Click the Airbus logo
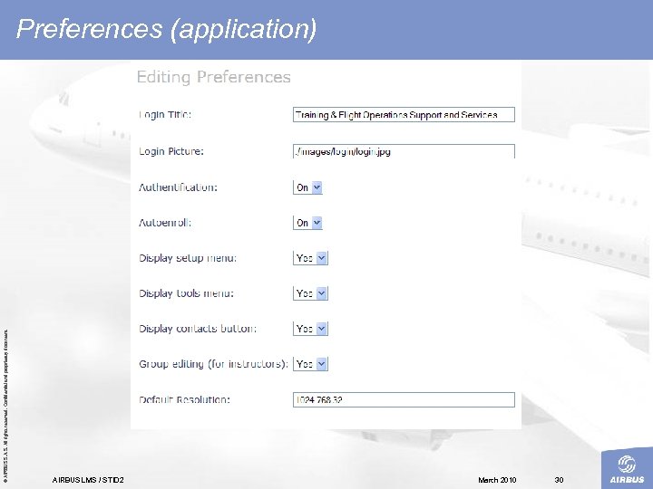This screenshot has height=489, width=653. tap(627, 469)
